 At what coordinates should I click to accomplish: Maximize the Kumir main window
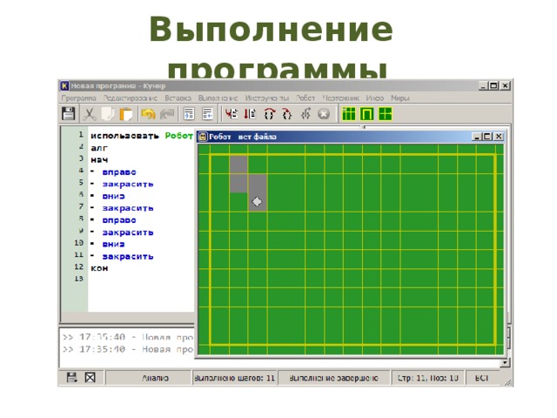pyautogui.click(x=493, y=85)
